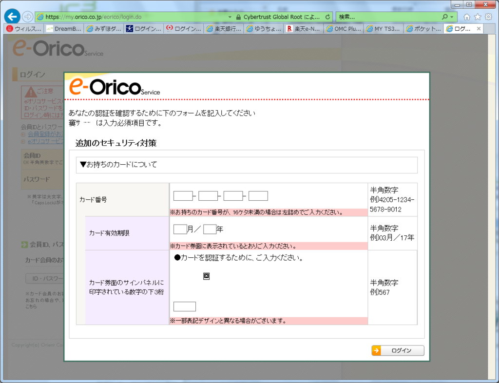Switch to the 楽天銀行... tab
The width and height of the screenshot is (499, 383).
[x=224, y=29]
